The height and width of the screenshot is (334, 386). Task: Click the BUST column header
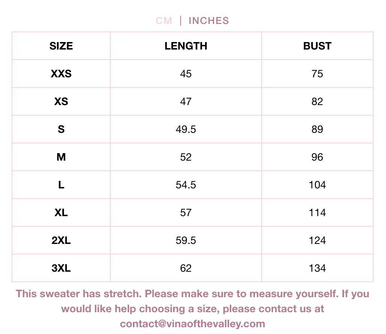click(317, 46)
